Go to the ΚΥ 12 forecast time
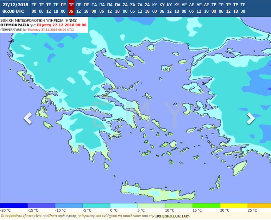 (169, 8)
